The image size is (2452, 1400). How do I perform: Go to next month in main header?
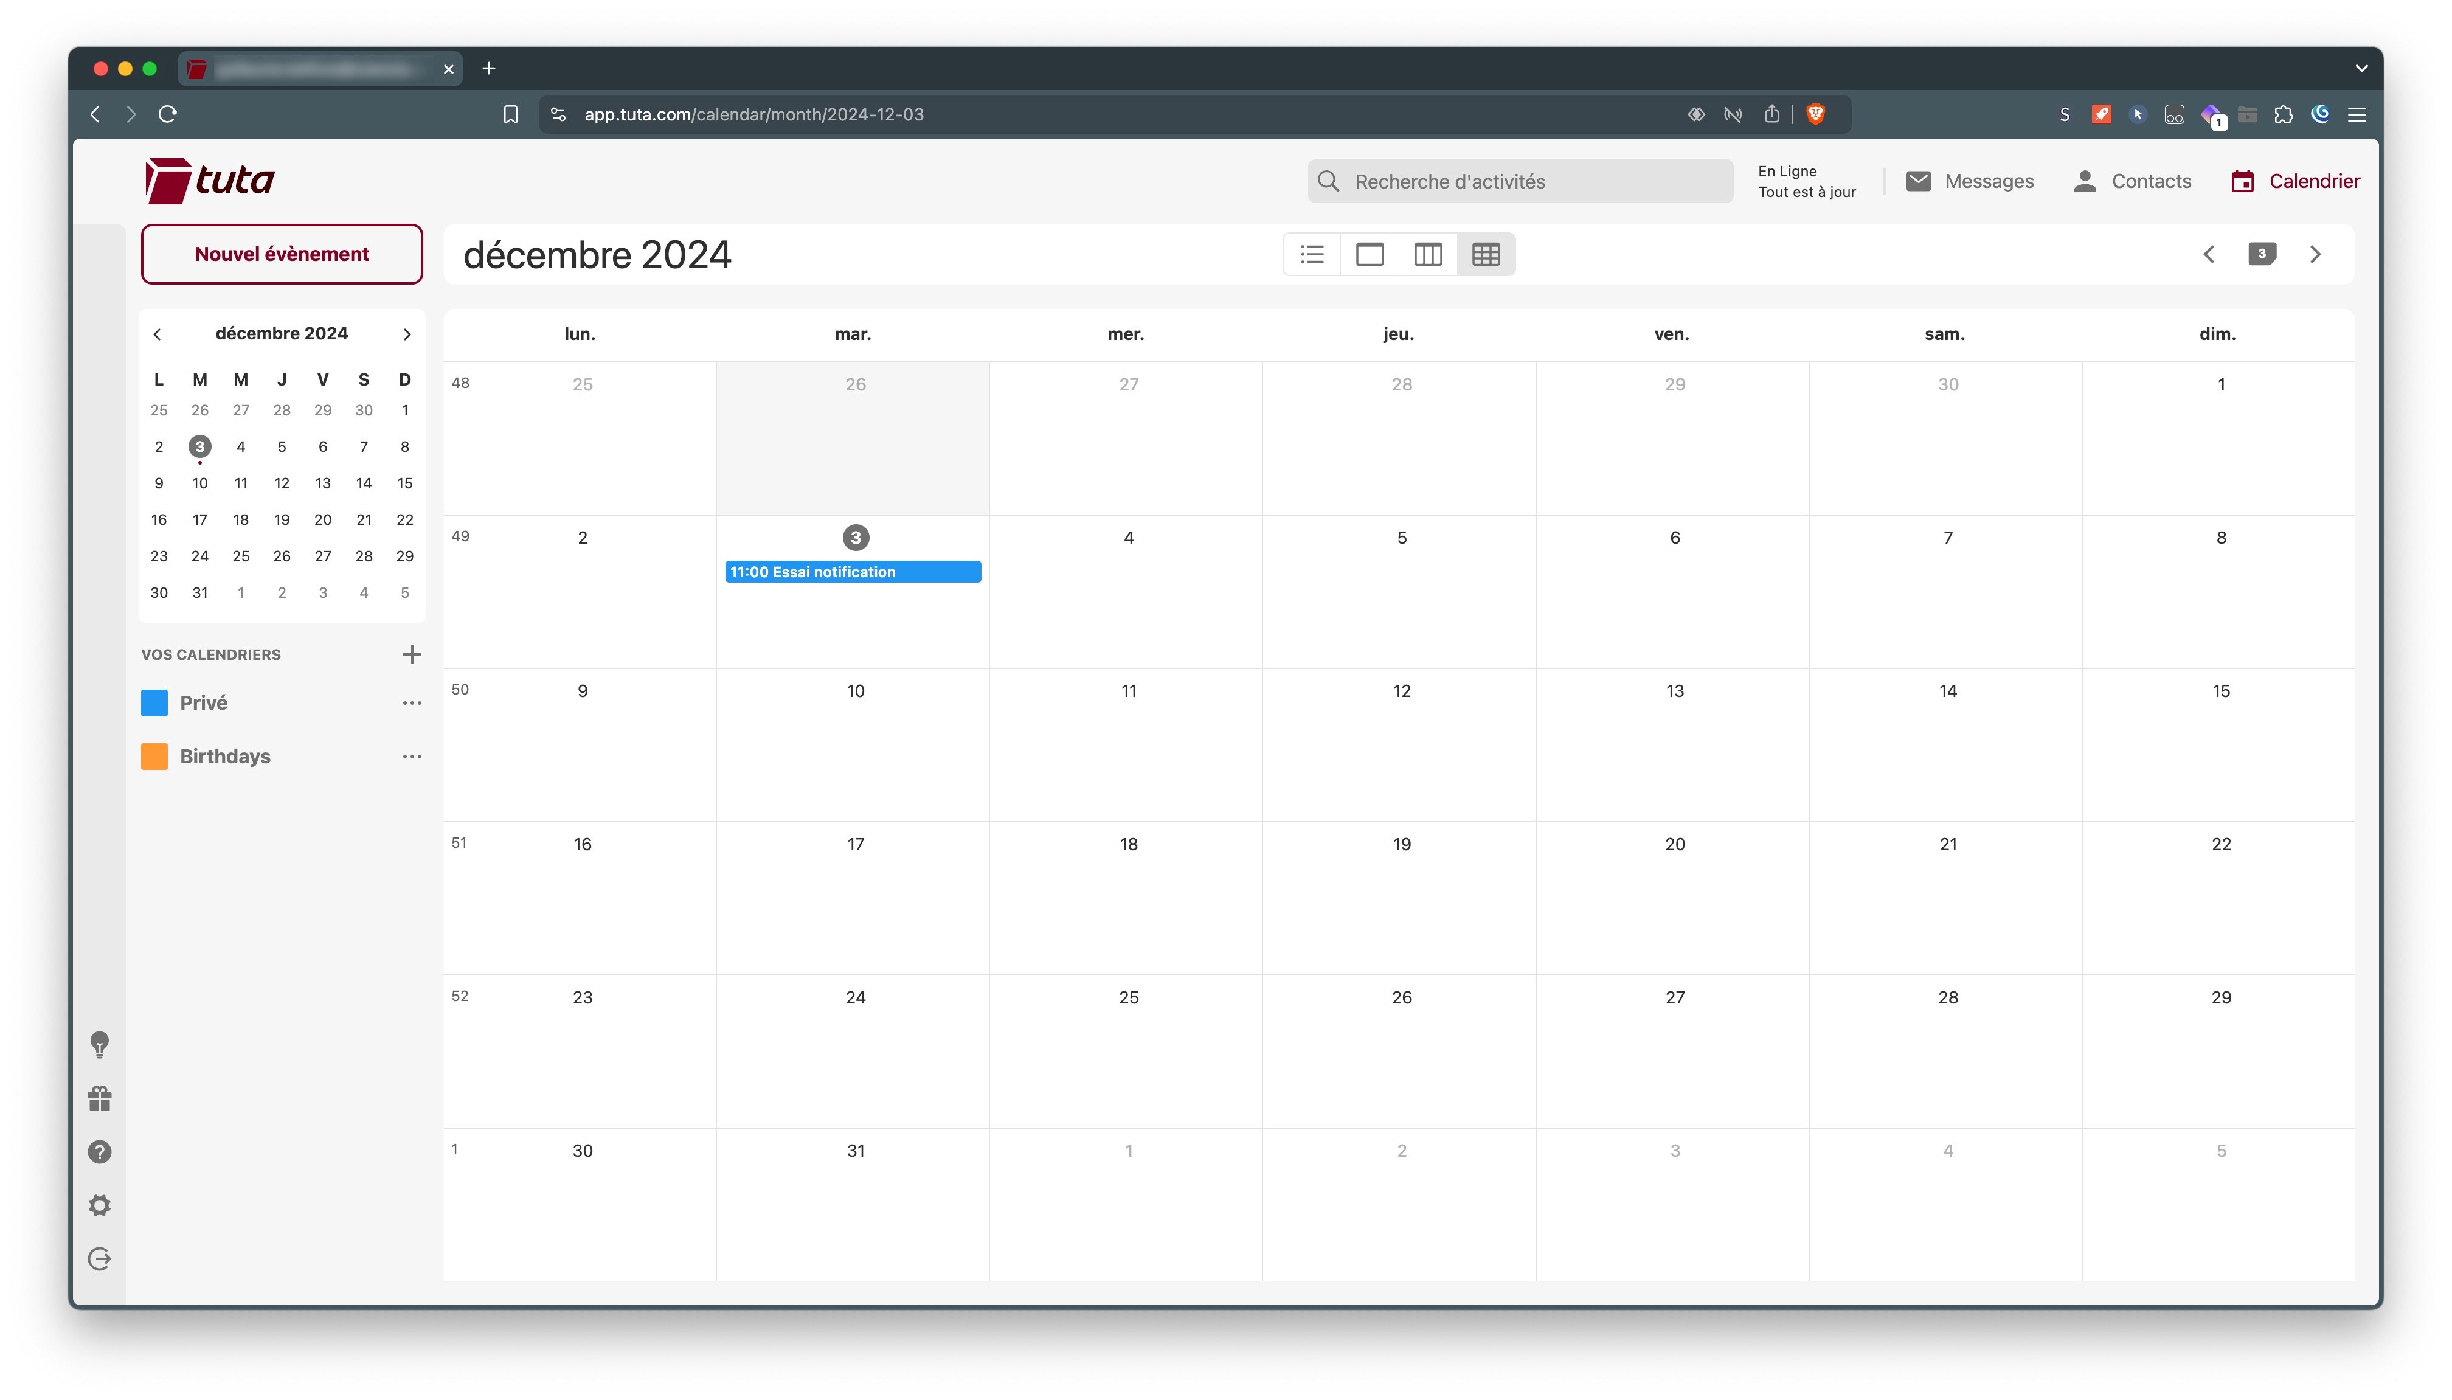pos(2316,255)
